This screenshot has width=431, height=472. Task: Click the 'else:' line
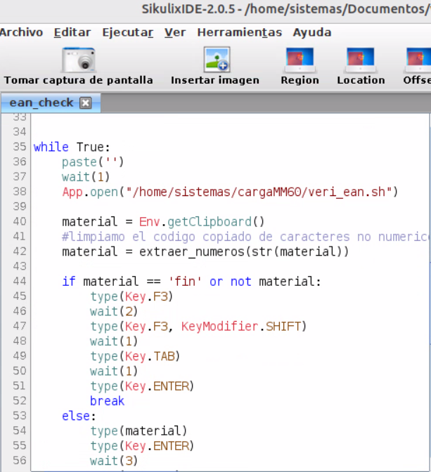pyautogui.click(x=79, y=416)
